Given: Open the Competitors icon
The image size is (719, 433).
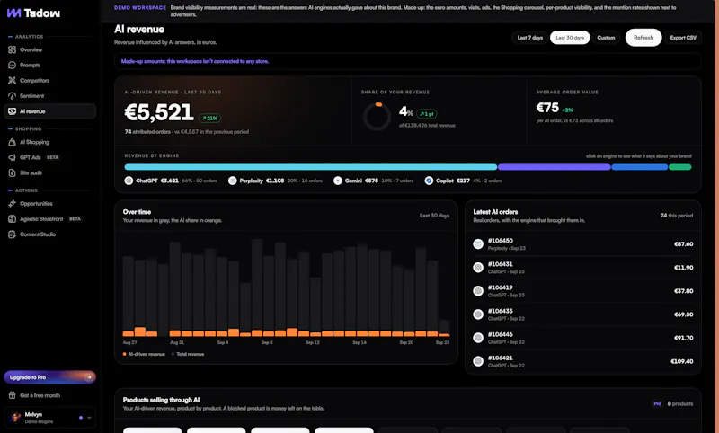Looking at the screenshot, I should tap(12, 80).
